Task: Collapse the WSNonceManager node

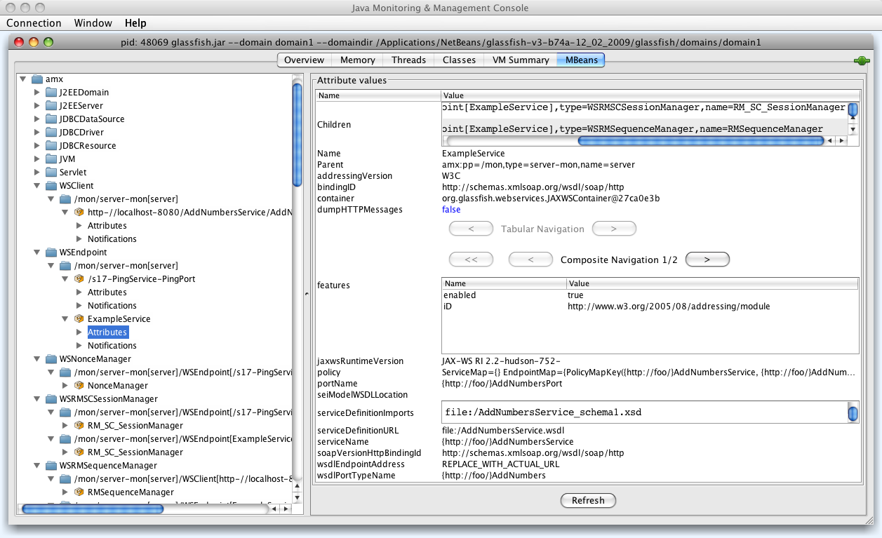Action: pyautogui.click(x=37, y=359)
